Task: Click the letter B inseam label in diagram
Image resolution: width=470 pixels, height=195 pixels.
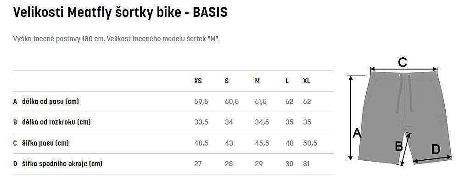Action: coord(399,146)
